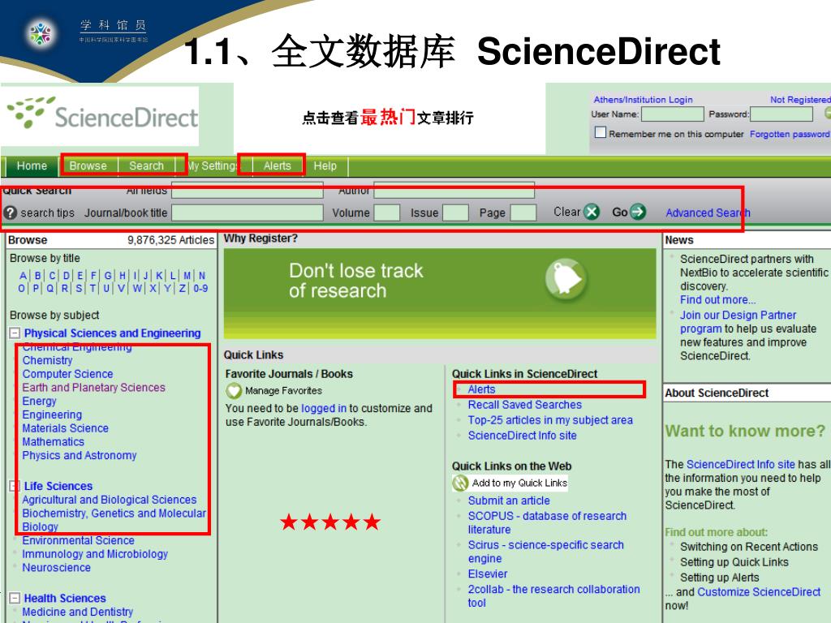Click the Password input field
This screenshot has height=623, width=831.
[x=781, y=114]
